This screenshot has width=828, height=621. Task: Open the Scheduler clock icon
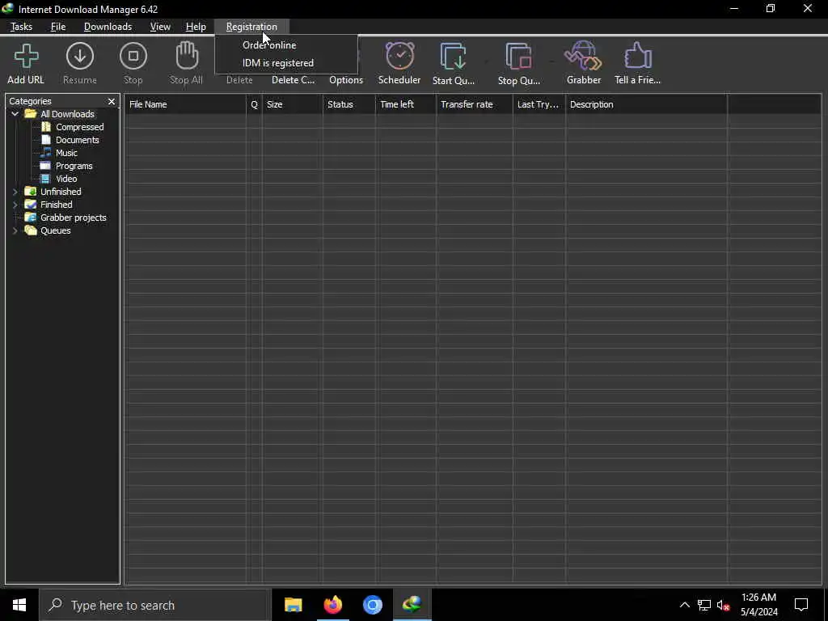pos(399,56)
